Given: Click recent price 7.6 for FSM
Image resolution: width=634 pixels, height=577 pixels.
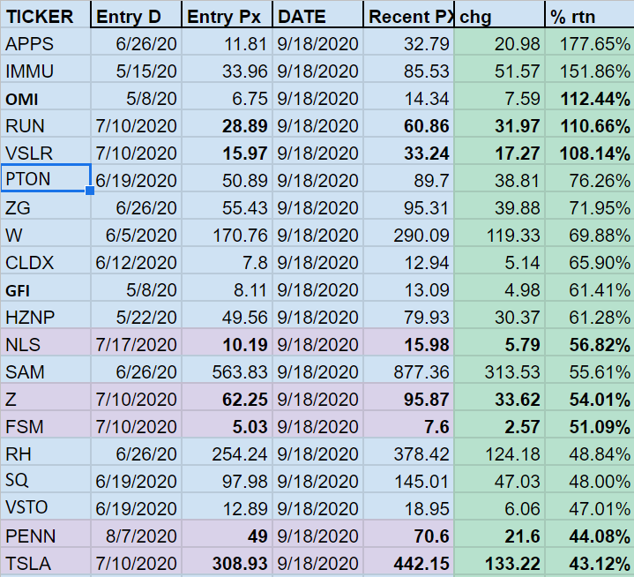Looking at the screenshot, I should pyautogui.click(x=409, y=424).
